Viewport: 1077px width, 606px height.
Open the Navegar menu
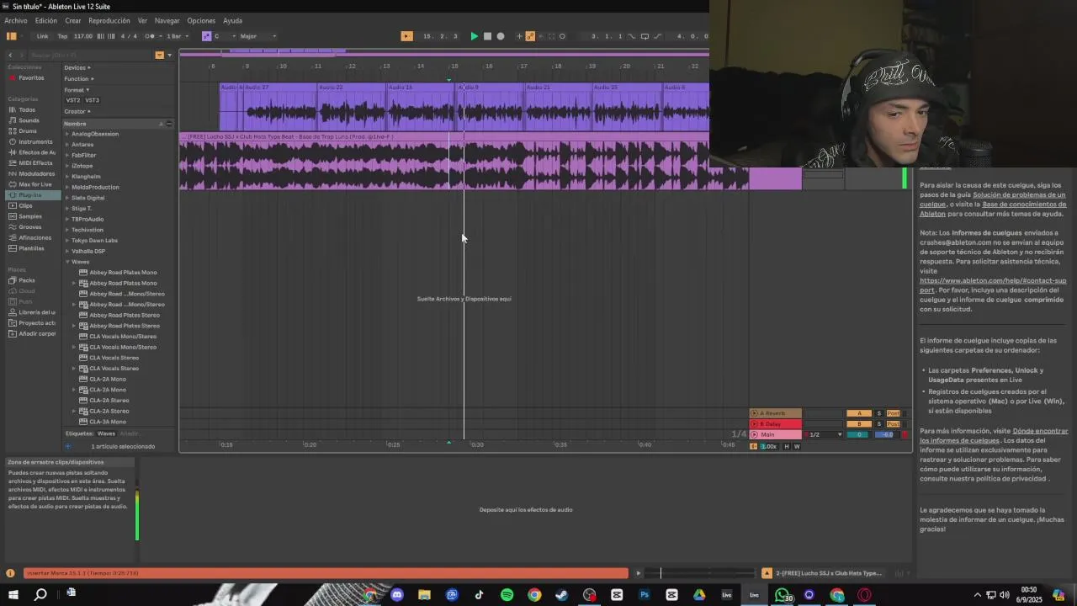pyautogui.click(x=167, y=20)
